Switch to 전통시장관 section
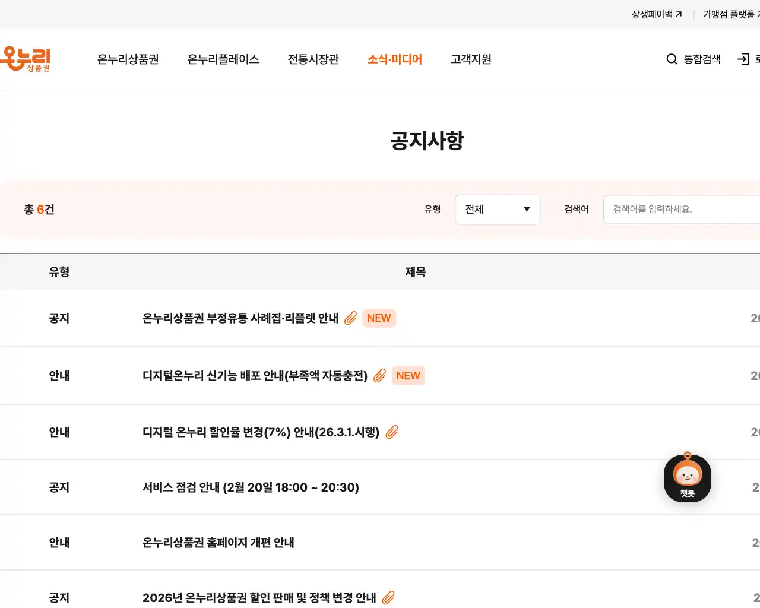This screenshot has width=760, height=608. (x=313, y=59)
